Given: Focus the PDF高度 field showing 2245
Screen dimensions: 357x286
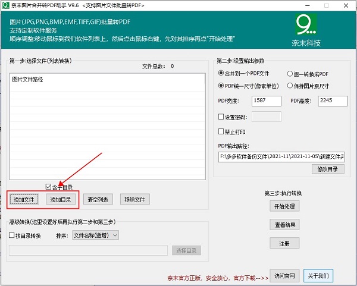Looking at the screenshot, I should 333,101.
